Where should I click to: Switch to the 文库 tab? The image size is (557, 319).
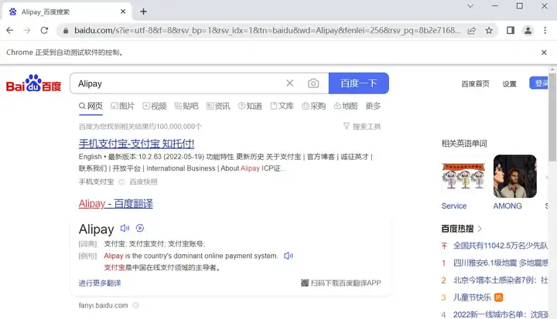tap(282, 106)
